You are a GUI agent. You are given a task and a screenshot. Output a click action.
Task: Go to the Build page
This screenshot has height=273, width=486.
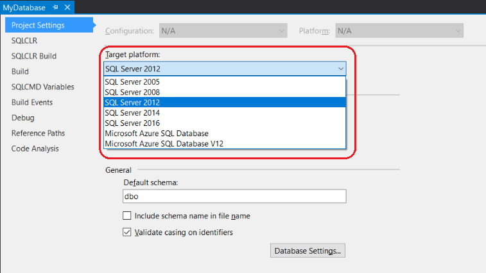tap(20, 71)
